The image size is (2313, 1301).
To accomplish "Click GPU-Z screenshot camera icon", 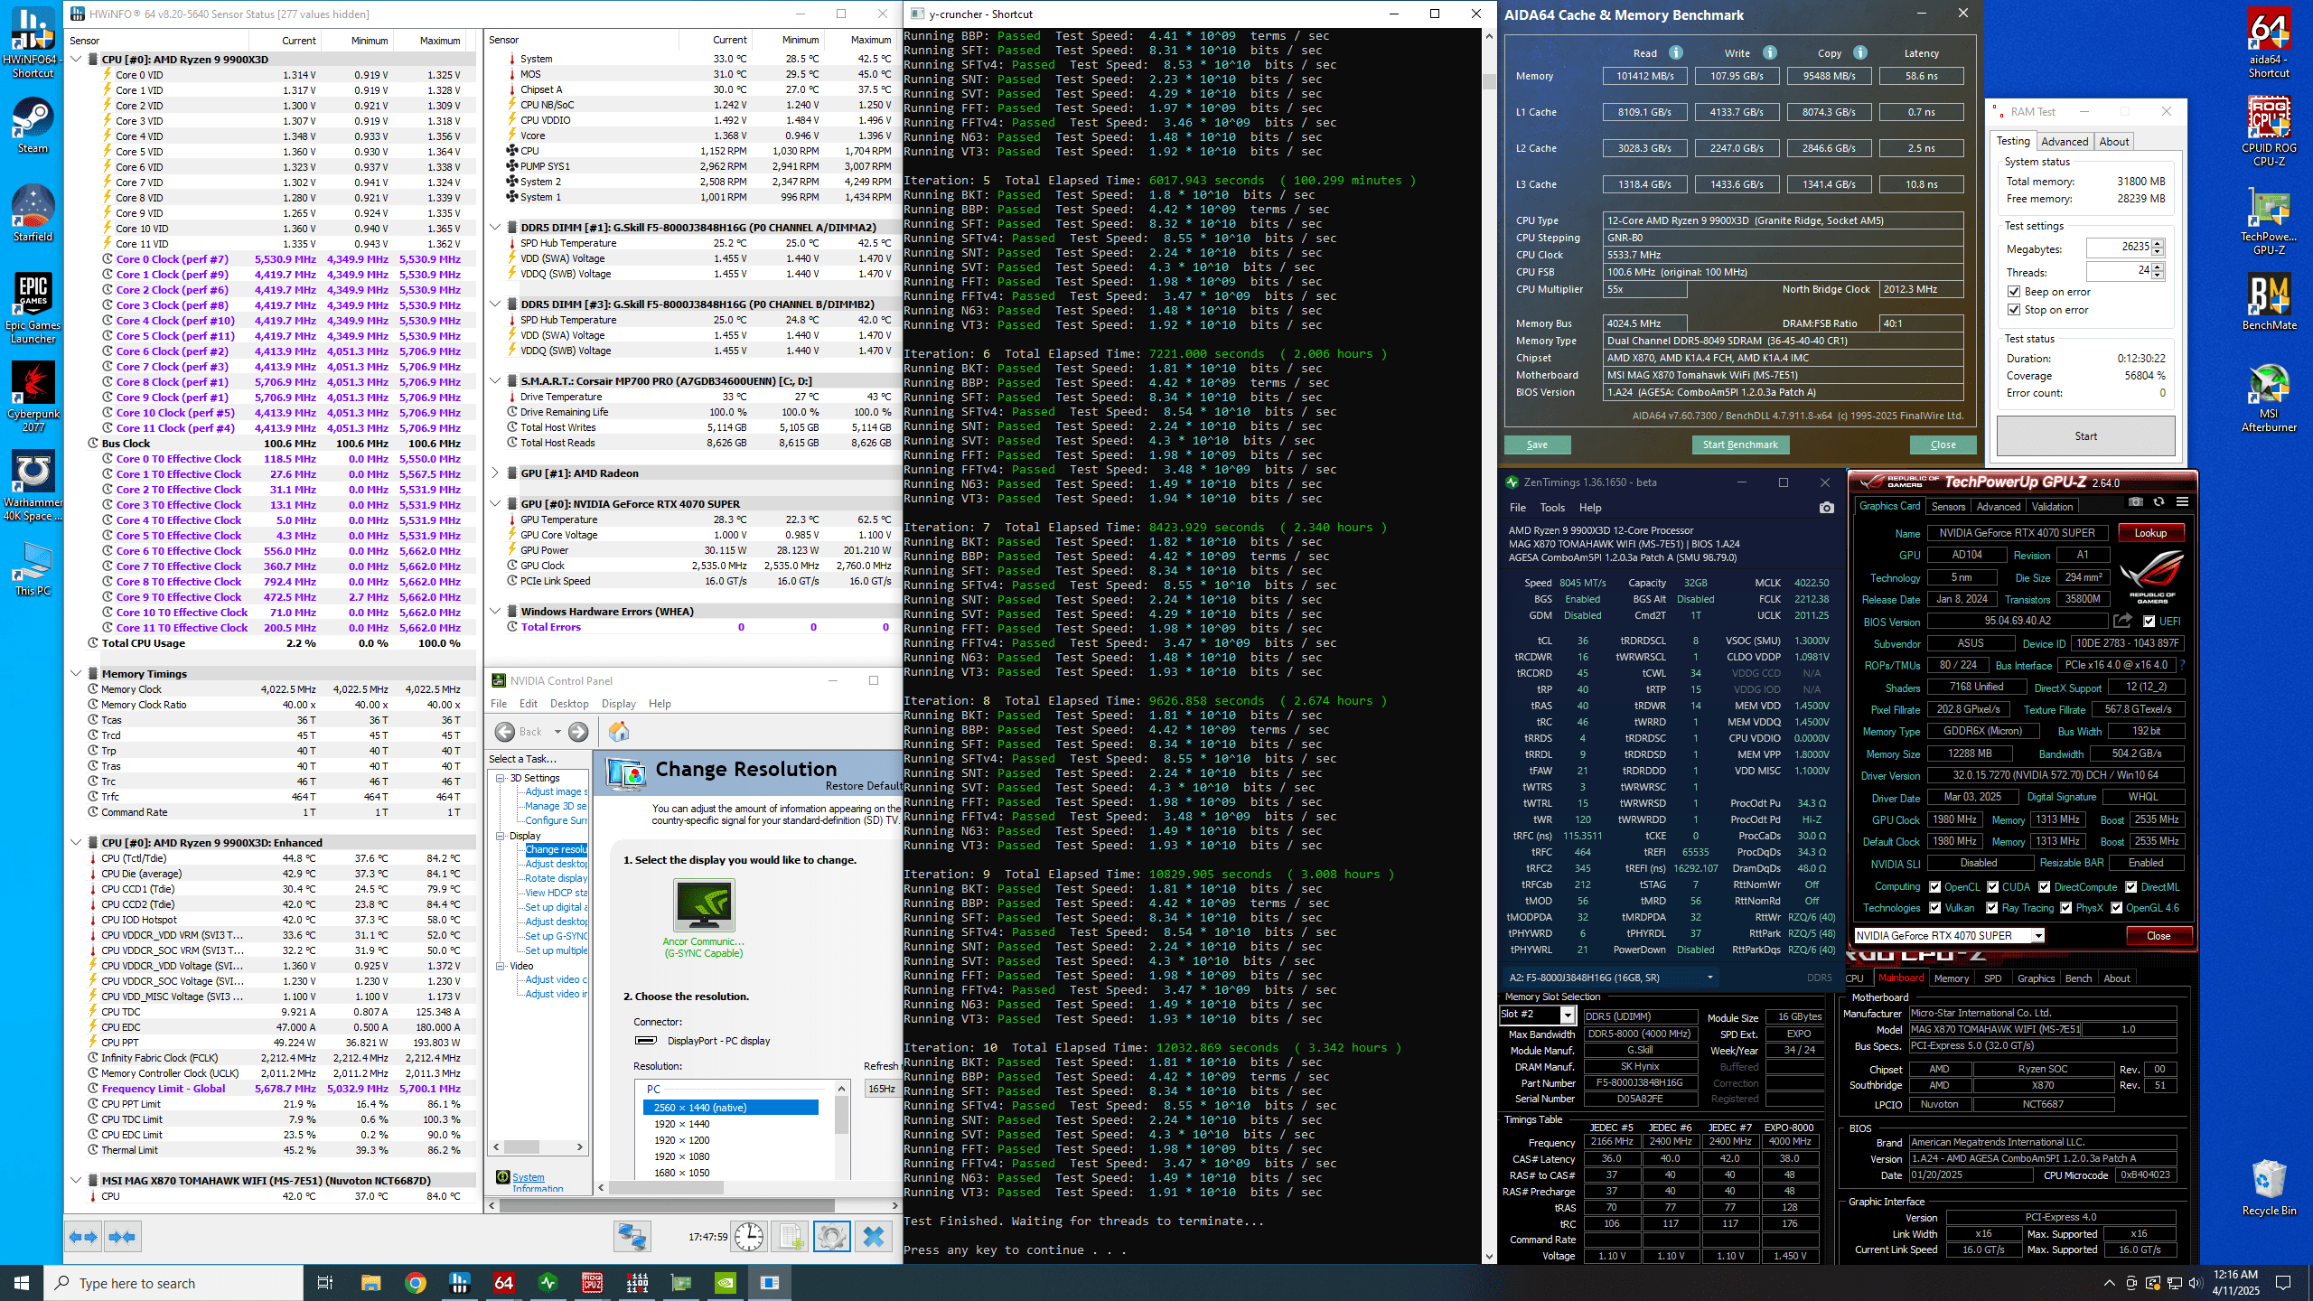I will click(2135, 501).
